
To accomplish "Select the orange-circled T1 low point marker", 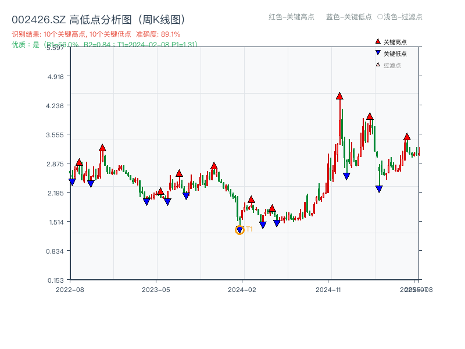I will [x=239, y=230].
